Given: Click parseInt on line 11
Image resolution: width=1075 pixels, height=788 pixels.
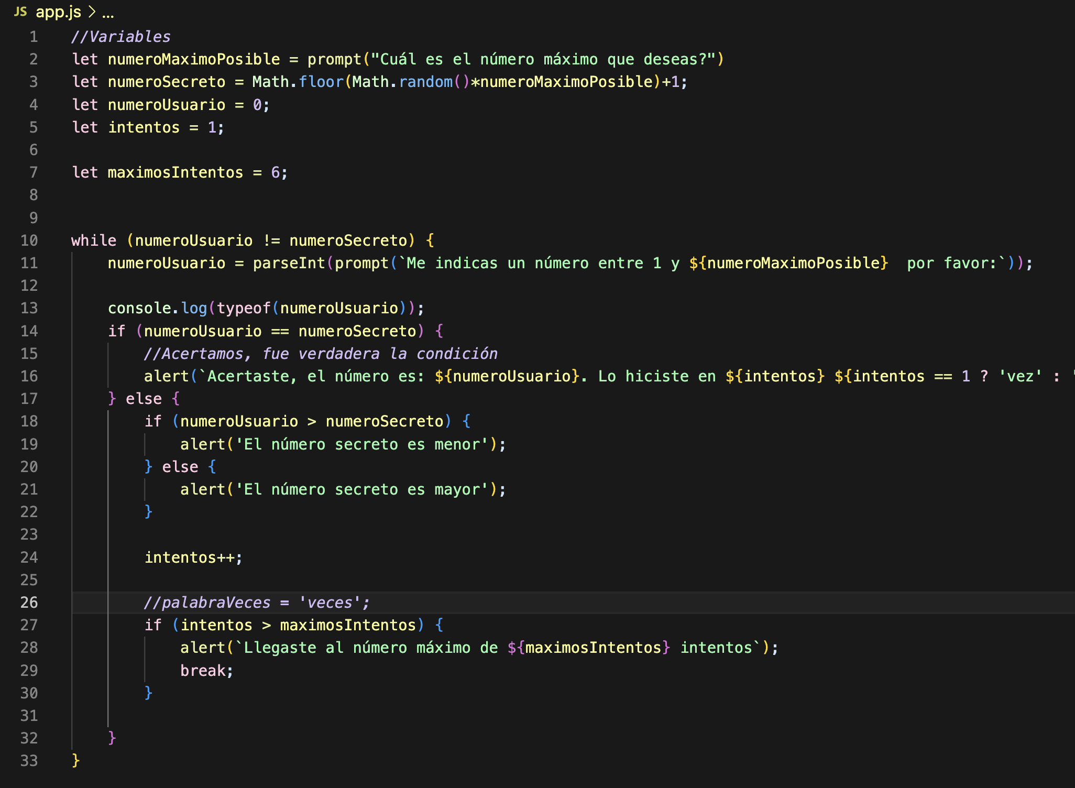Looking at the screenshot, I should point(289,263).
